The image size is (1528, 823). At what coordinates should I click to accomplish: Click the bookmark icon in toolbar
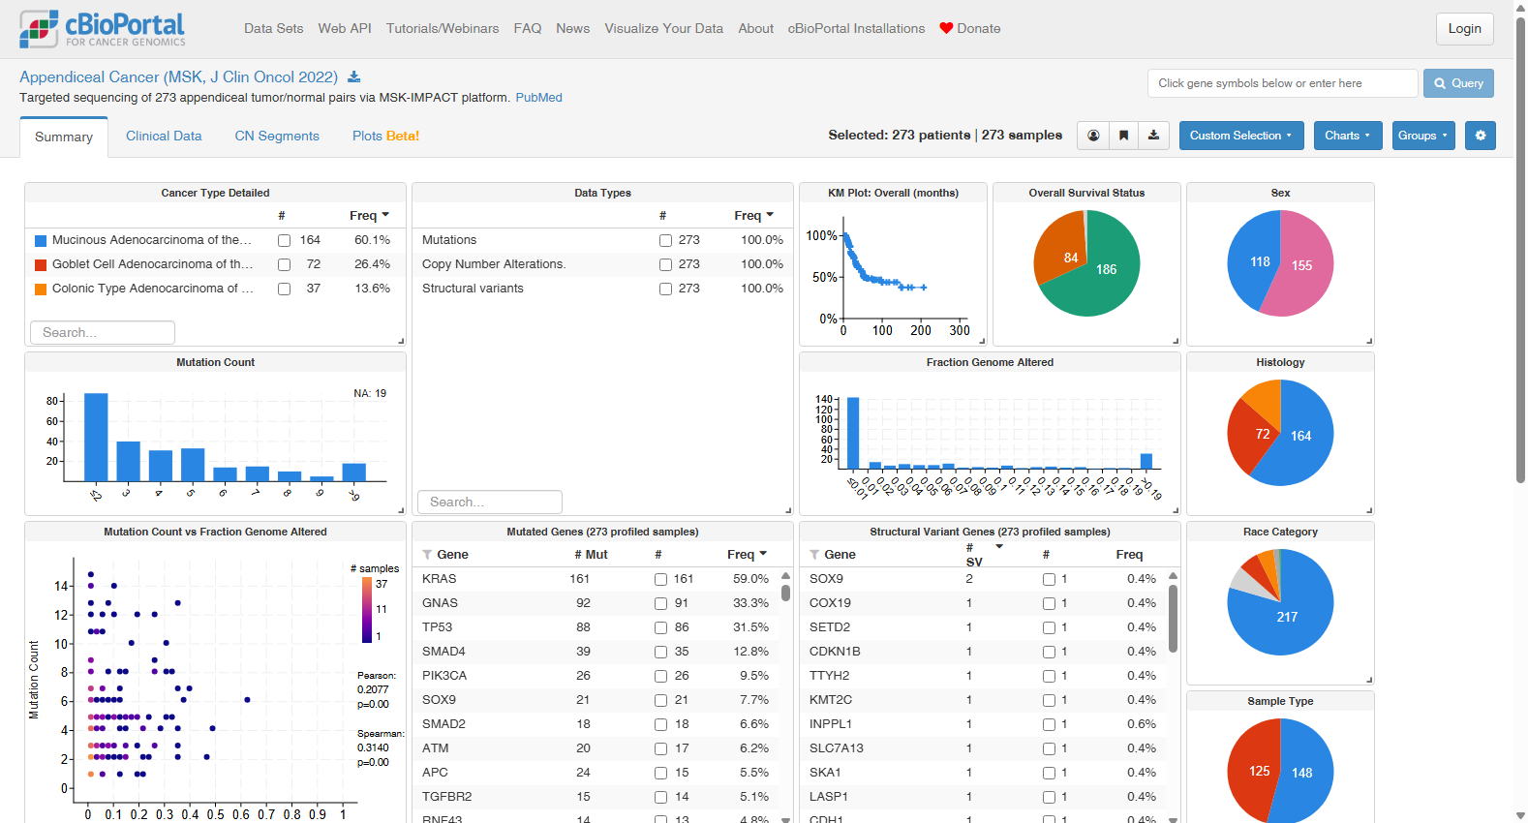(1123, 136)
